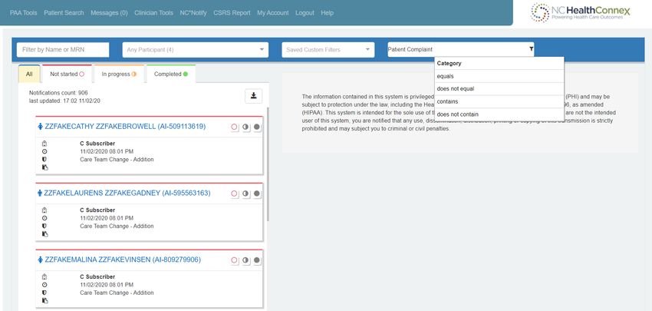Open patient ZZFAKEMALINA ZZFAKEVINSEN (AI-809279906)
The width and height of the screenshot is (652, 311).
point(123,260)
